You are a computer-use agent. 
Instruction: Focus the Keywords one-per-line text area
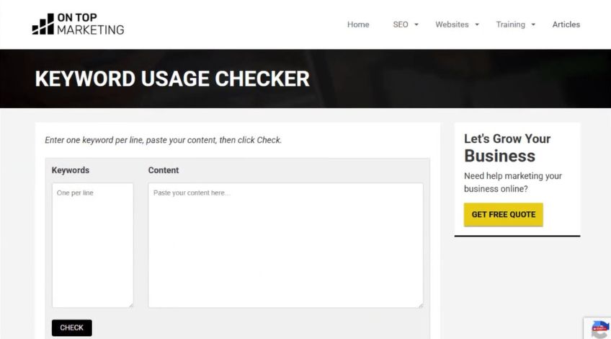tap(93, 245)
